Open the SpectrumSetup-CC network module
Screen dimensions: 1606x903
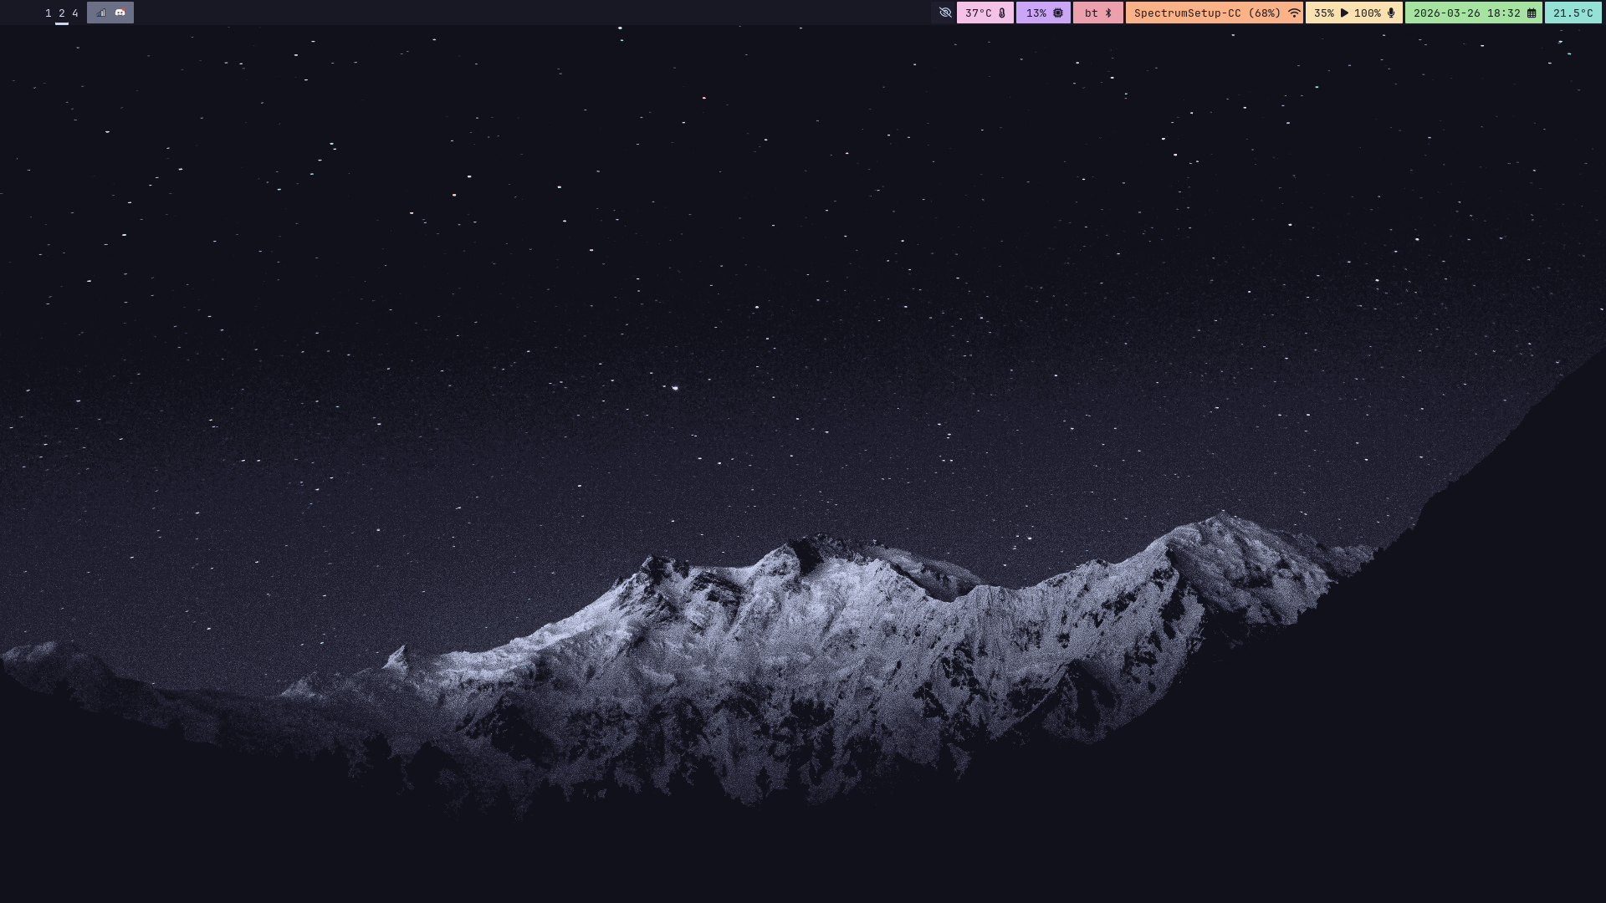(x=1207, y=13)
